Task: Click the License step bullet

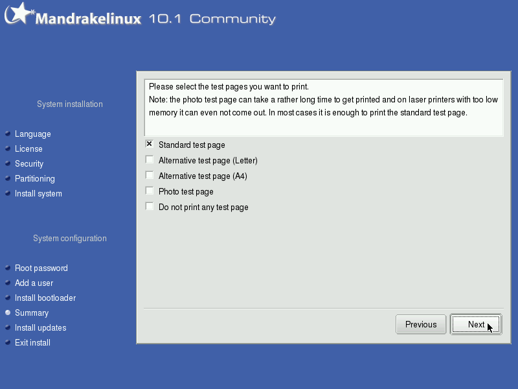Action: [x=8, y=148]
